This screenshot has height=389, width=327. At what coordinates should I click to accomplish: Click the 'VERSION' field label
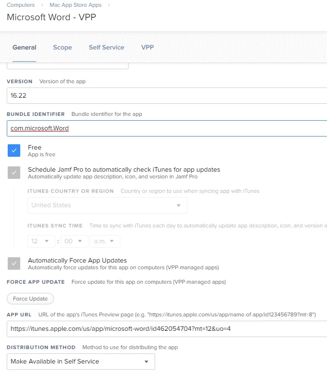point(20,81)
